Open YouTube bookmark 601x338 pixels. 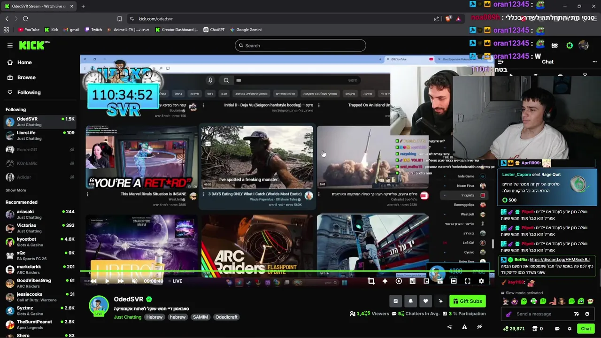pos(29,30)
